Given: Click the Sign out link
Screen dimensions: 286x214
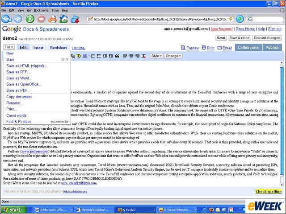Looking at the screenshot, I should (x=275, y=29).
